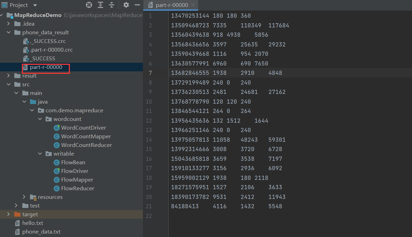Collapse the main folder

16,93
